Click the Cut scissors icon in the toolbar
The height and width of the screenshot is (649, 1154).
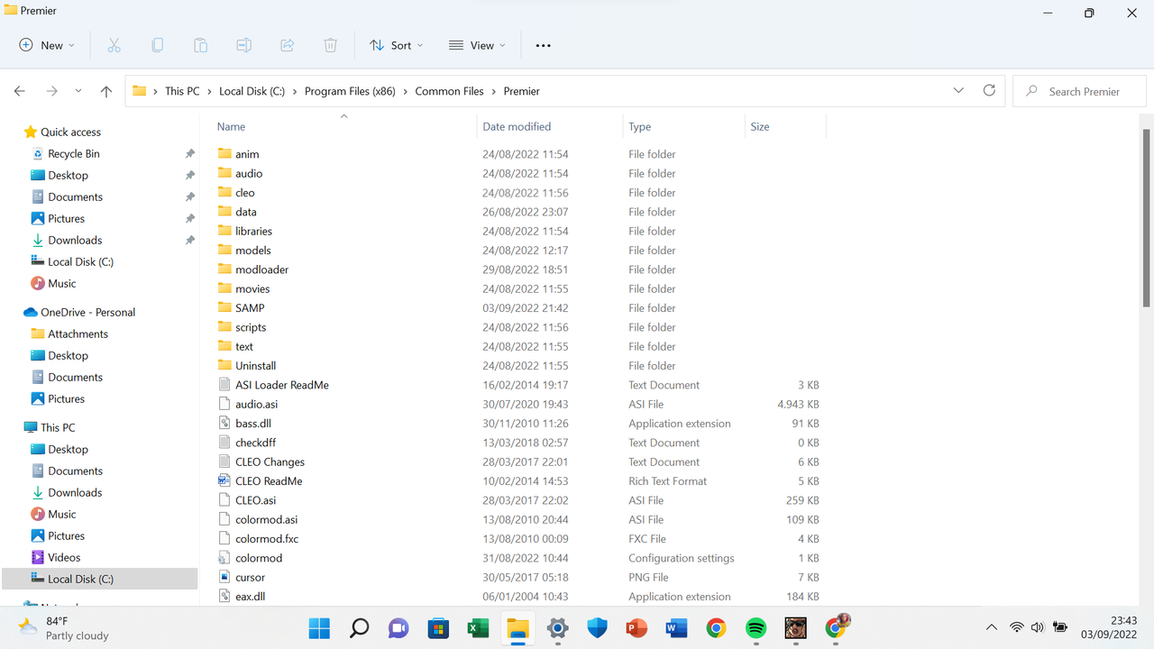(114, 45)
